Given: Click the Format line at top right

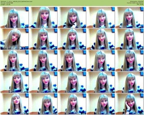Looking at the screenshot, I should pos(135,3).
